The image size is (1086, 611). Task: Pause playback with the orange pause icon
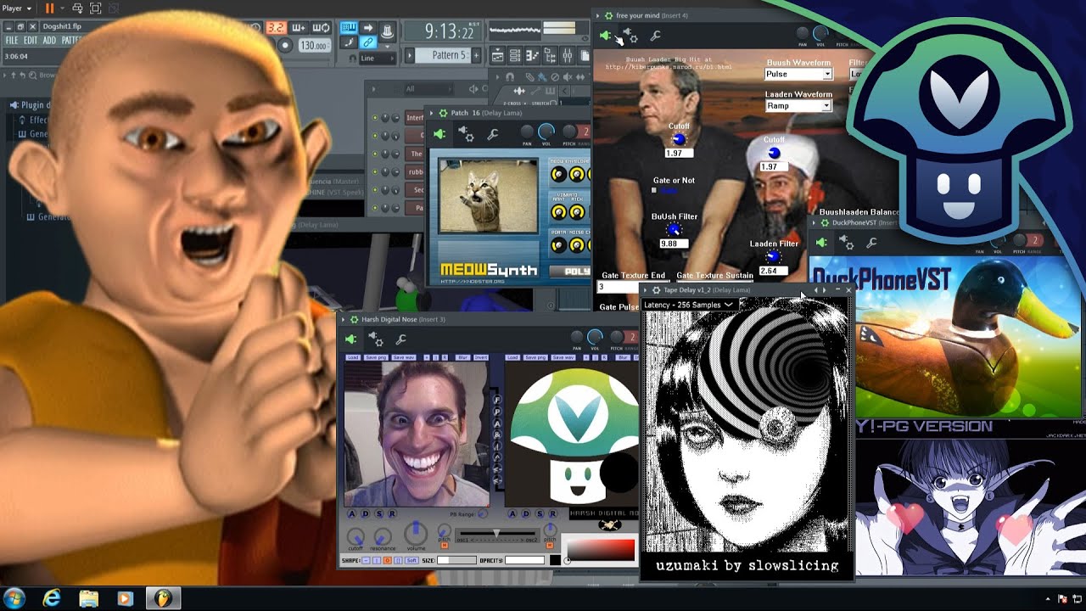click(50, 8)
